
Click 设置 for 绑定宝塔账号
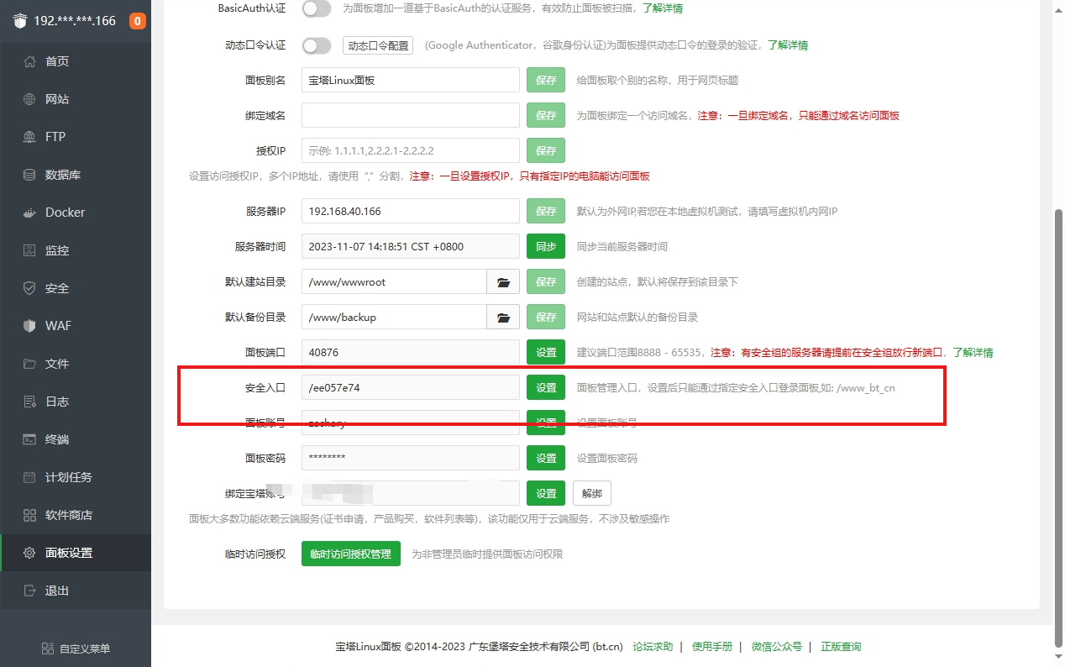pos(546,494)
